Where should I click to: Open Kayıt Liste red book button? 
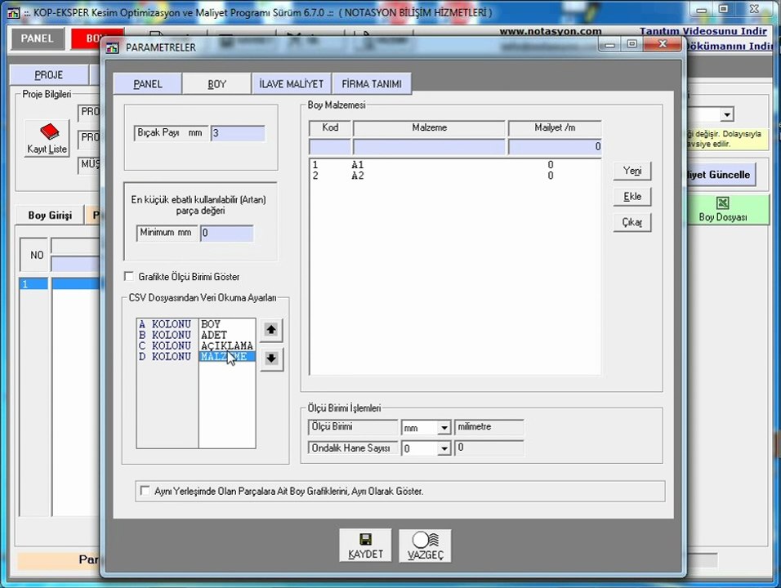[x=47, y=139]
